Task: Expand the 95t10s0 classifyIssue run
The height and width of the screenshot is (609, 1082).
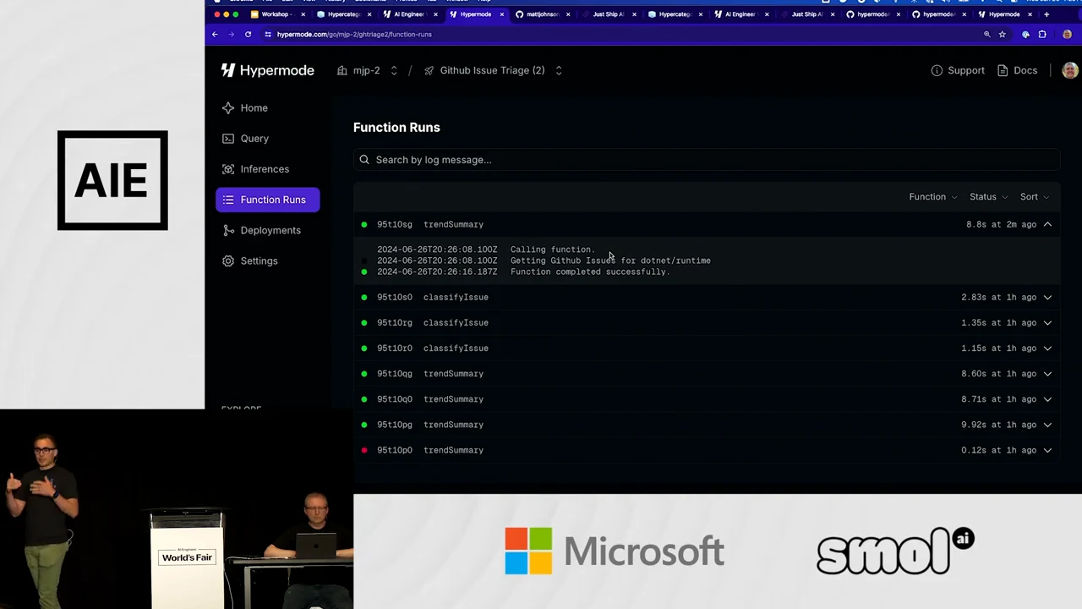Action: [x=1047, y=297]
